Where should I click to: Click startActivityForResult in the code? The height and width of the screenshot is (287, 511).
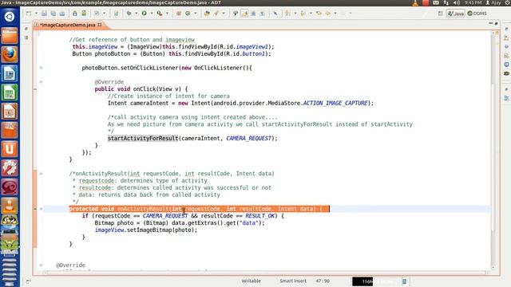(143, 138)
